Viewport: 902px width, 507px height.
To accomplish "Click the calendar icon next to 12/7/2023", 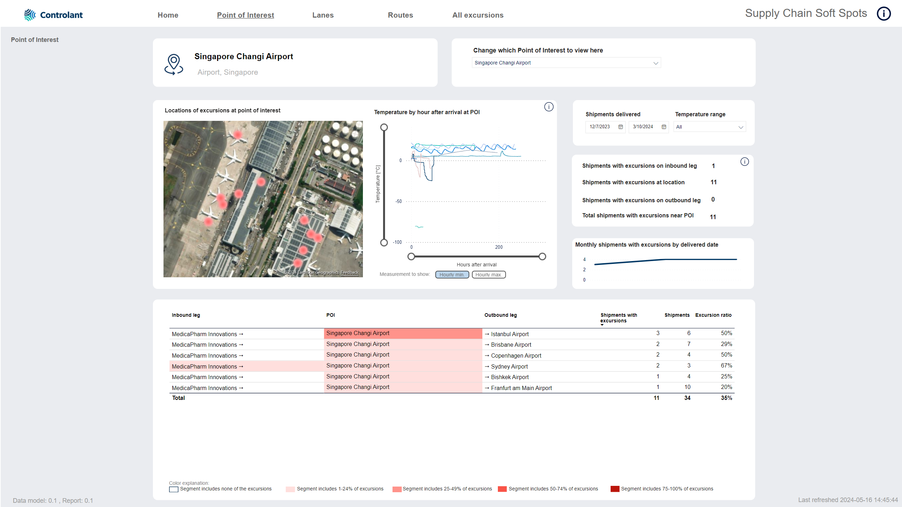I will 621,126.
